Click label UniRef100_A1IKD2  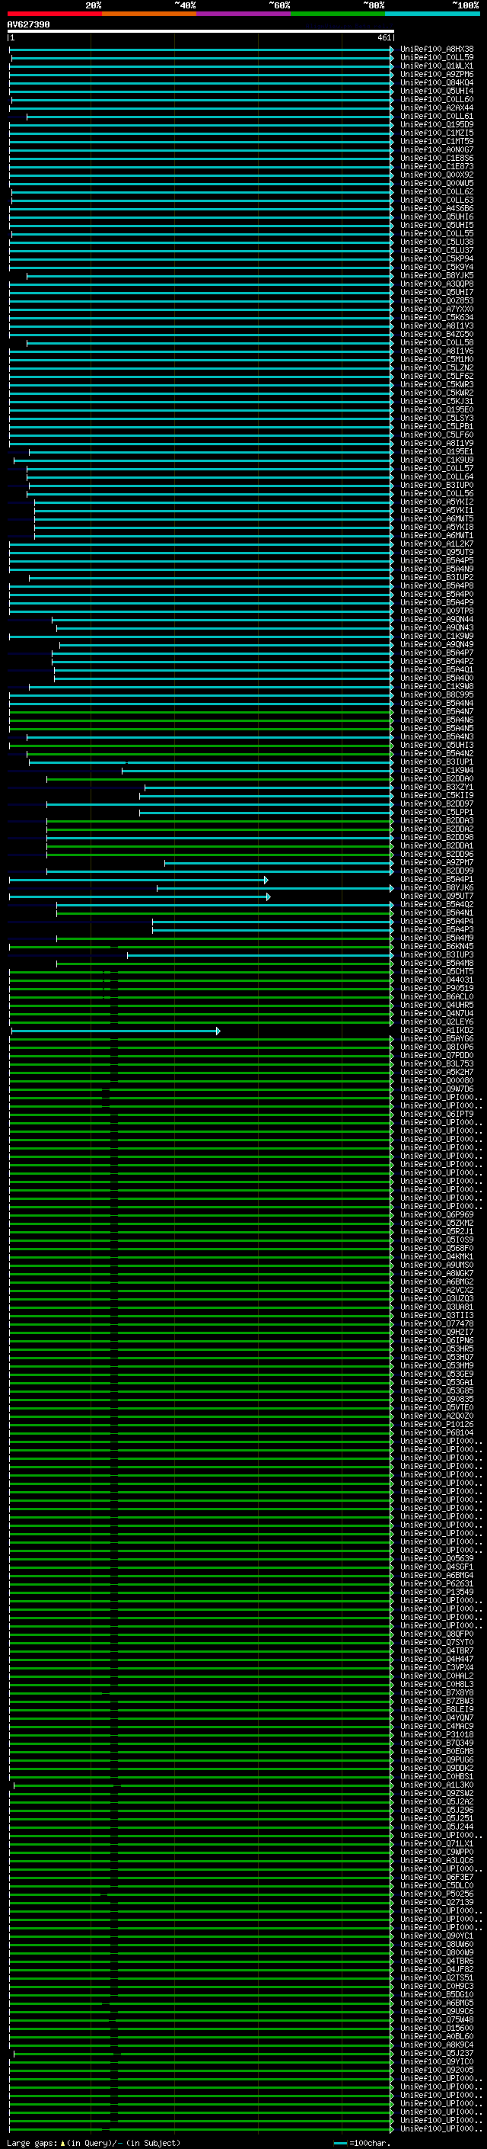point(437,1031)
